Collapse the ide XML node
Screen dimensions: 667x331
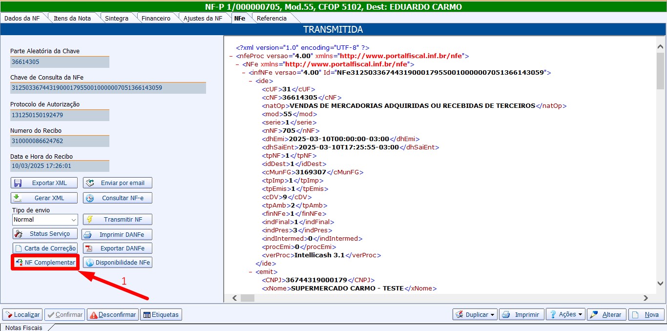[x=251, y=81]
